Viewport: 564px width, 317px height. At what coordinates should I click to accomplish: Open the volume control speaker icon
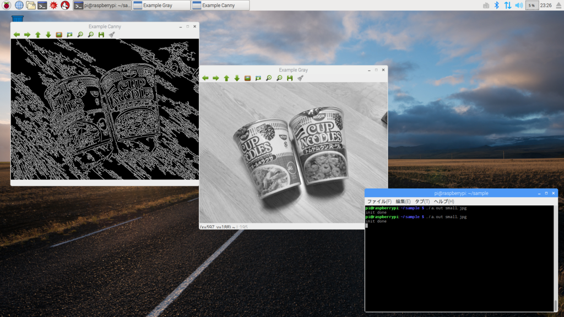click(519, 5)
